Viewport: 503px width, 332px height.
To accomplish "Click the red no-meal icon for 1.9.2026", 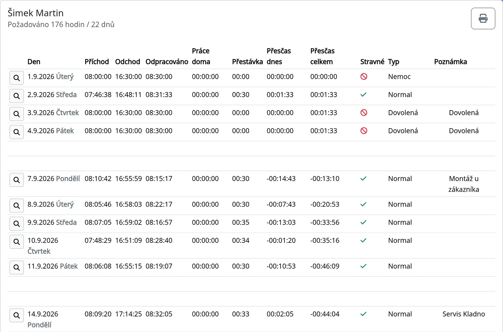I will pyautogui.click(x=364, y=77).
